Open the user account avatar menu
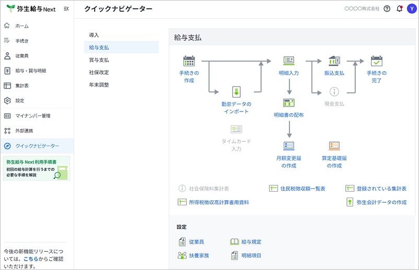This screenshot has width=419, height=270. [411, 9]
